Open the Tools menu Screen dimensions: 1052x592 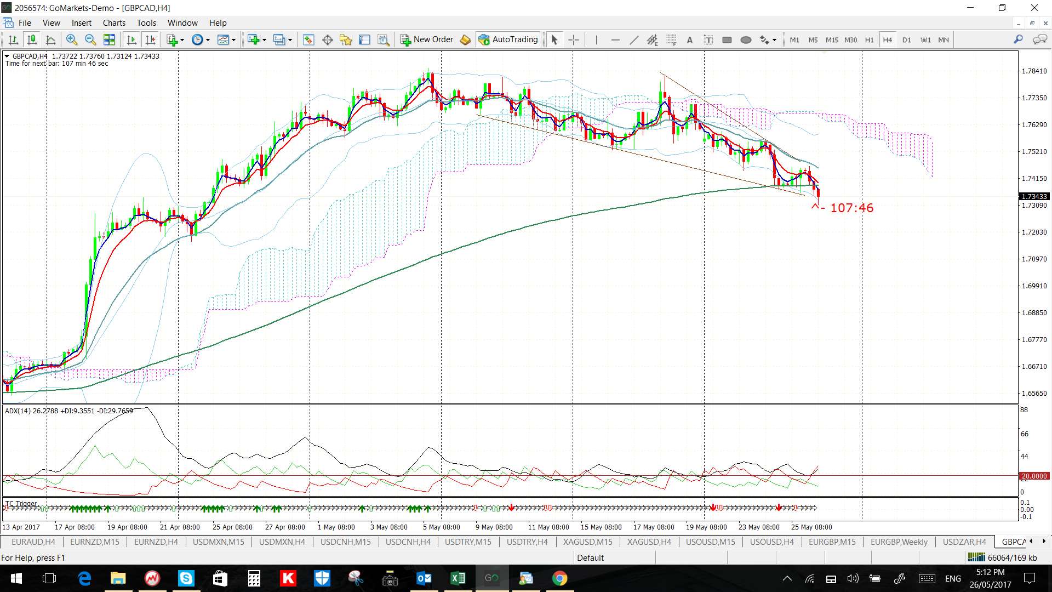(146, 22)
